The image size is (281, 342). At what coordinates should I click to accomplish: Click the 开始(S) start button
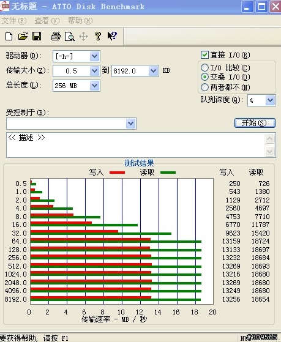point(255,123)
